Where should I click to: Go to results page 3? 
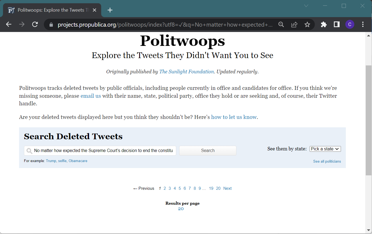coord(170,188)
